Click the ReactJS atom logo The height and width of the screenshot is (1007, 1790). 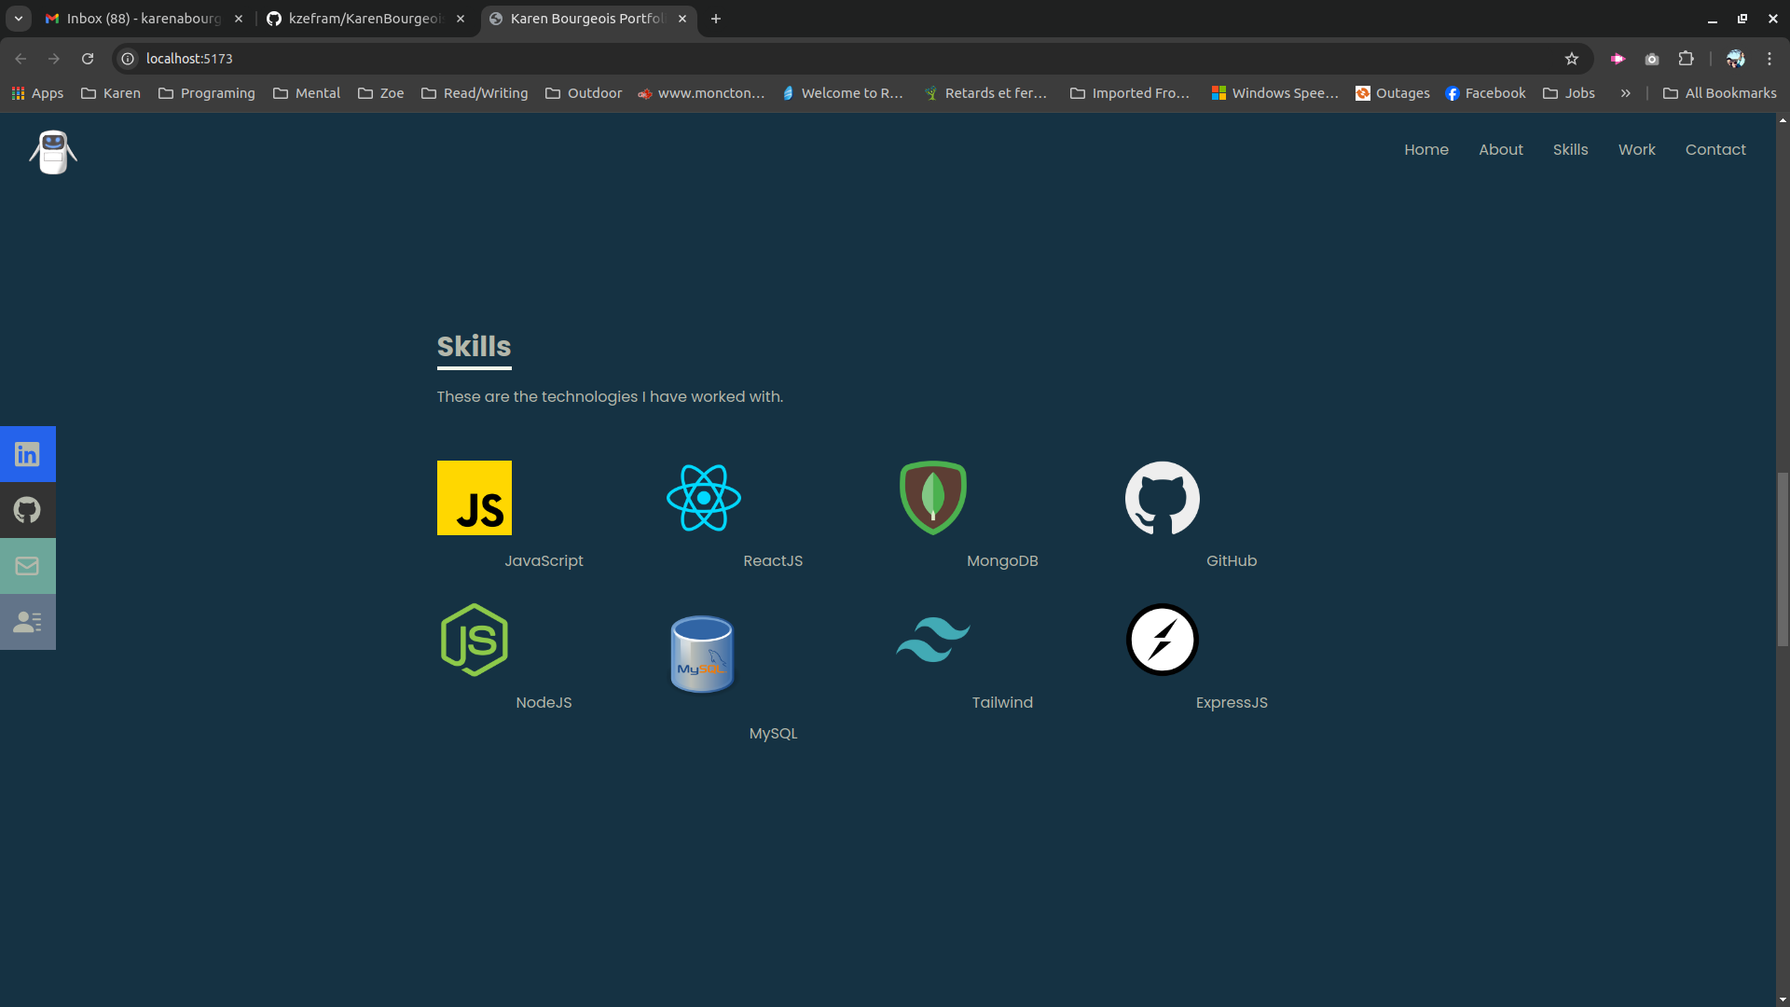[x=704, y=498]
